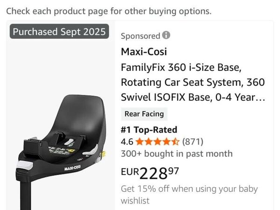Click the word wishlist in the discount offer
Viewport: 280px width, 210px height.
click(136, 201)
